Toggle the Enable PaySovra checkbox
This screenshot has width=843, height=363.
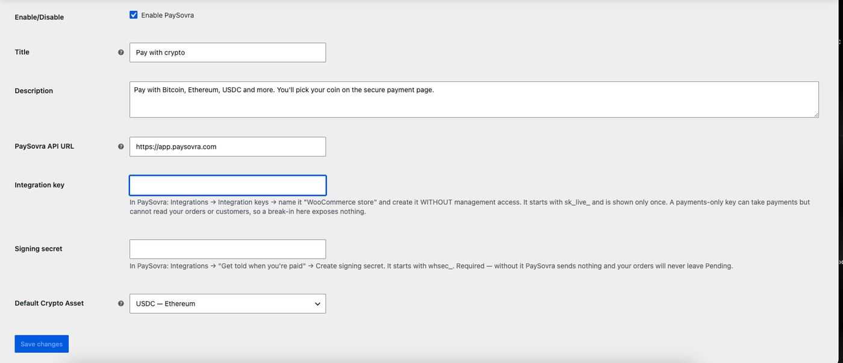(x=134, y=15)
